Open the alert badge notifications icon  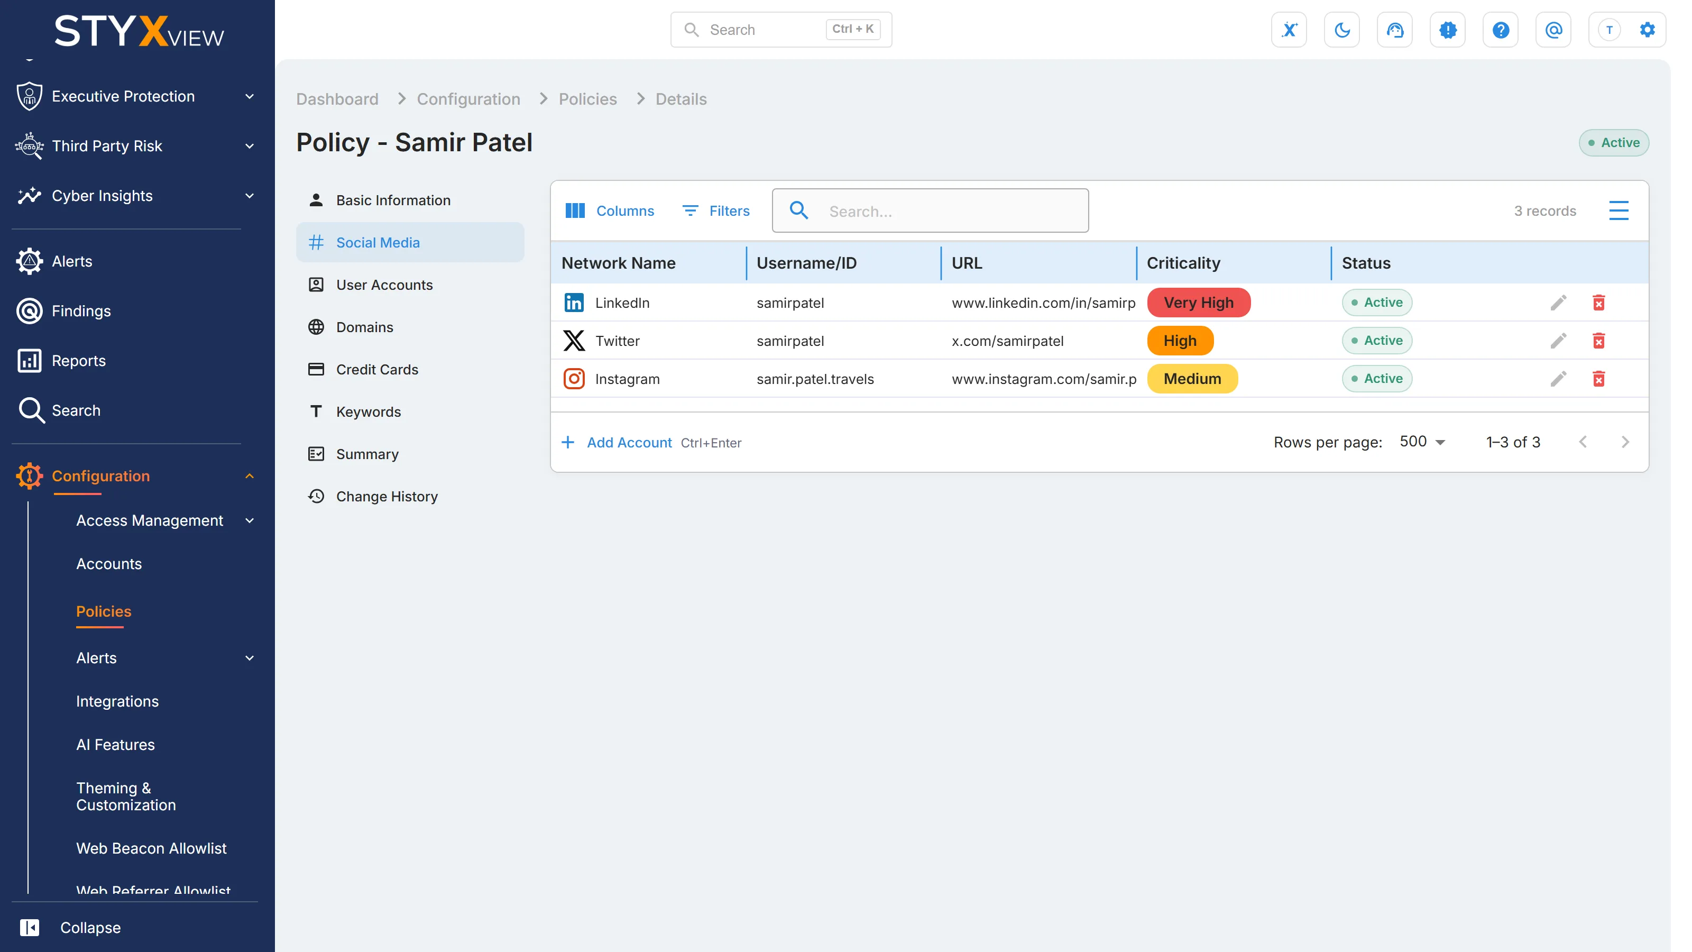pyautogui.click(x=1448, y=30)
